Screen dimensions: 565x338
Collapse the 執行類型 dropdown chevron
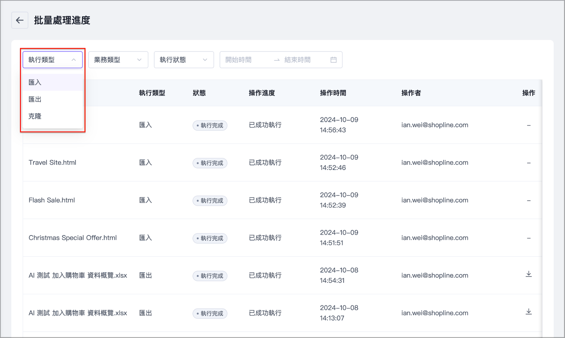[74, 60]
